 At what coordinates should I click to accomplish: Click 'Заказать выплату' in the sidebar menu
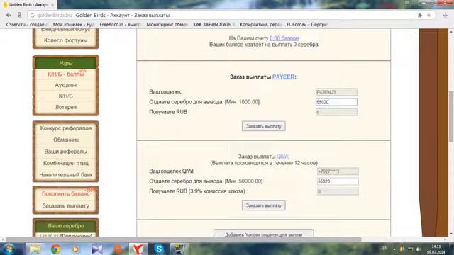(x=65, y=206)
